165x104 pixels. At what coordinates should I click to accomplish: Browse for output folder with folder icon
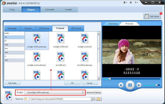tap(98, 99)
